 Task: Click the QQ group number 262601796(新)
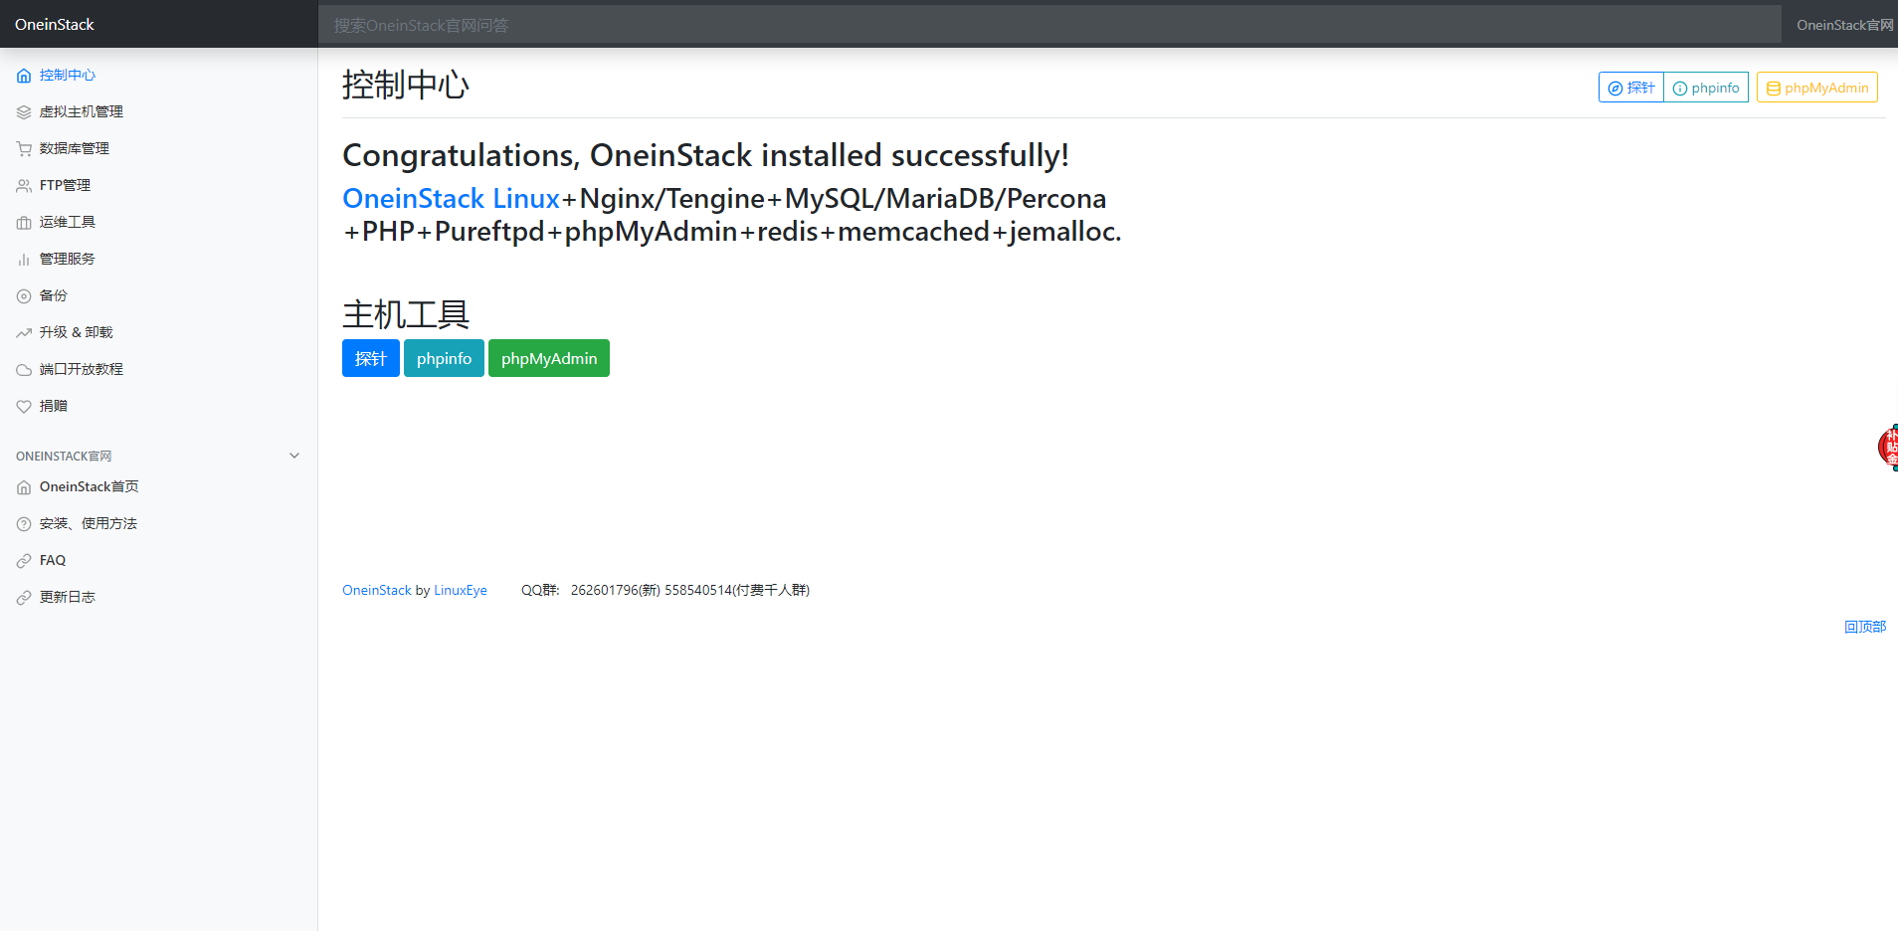click(616, 590)
